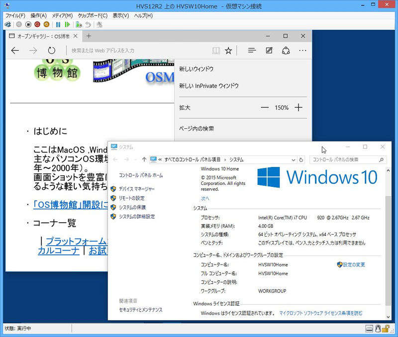This screenshot has height=337, width=398.
Task: Open リモートの設定
Action: [x=132, y=198]
